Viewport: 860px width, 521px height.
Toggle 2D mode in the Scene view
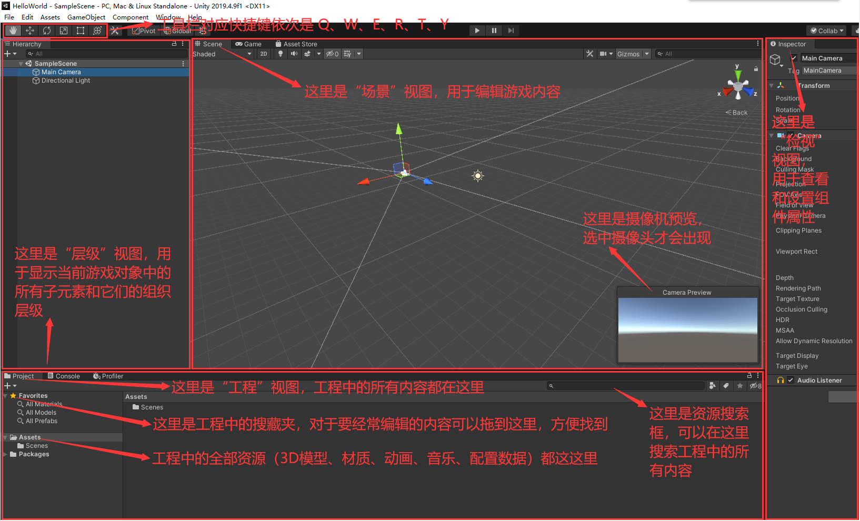263,53
